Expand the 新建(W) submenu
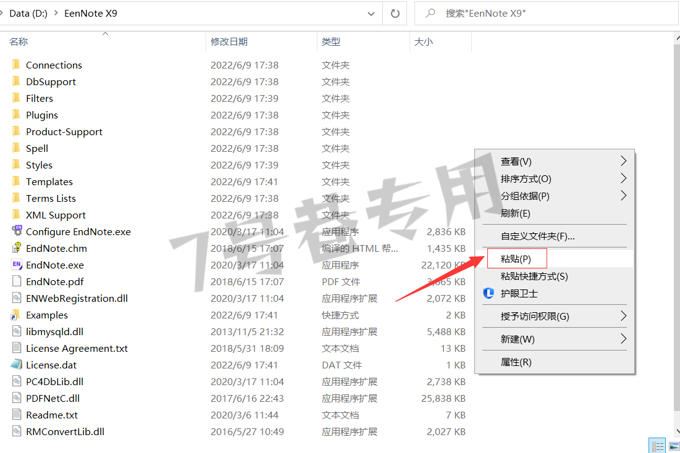The width and height of the screenshot is (680, 453). (x=623, y=339)
